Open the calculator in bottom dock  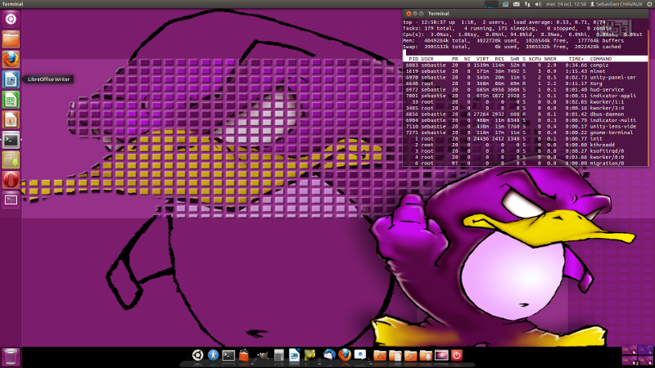(278, 355)
